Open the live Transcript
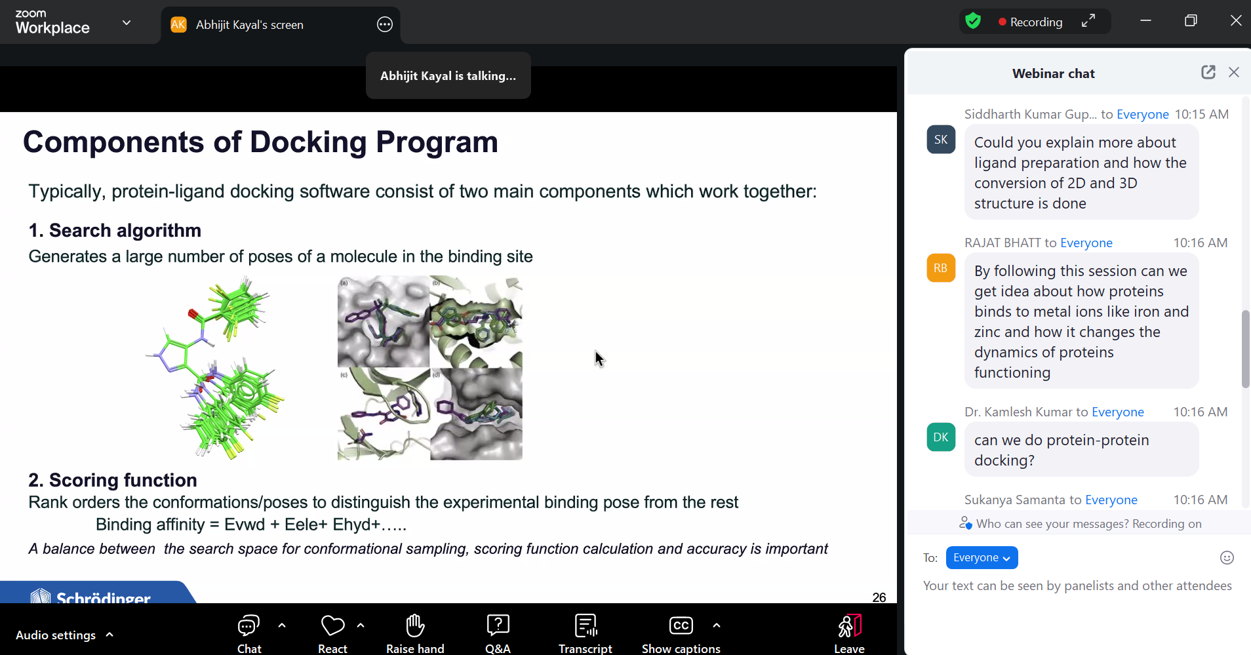Viewport: 1251px width, 655px height. pos(585,627)
